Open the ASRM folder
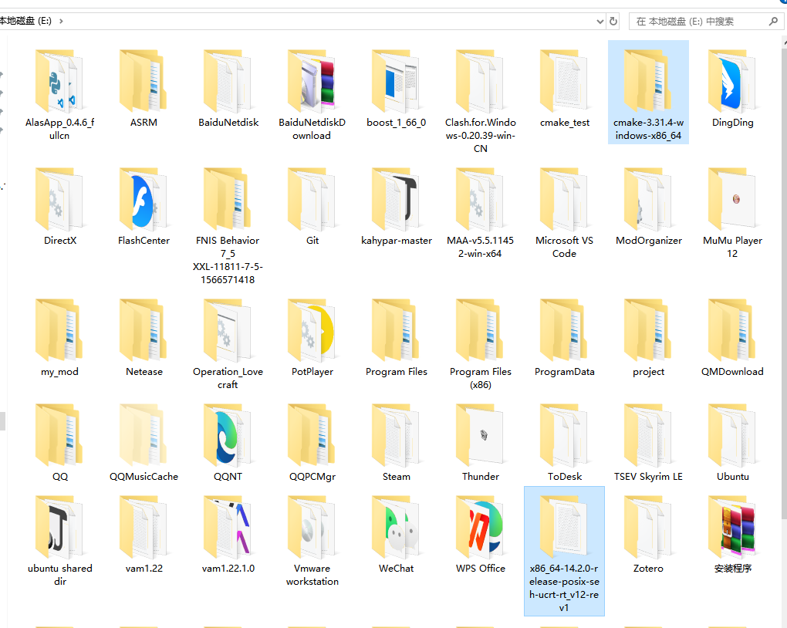The height and width of the screenshot is (628, 787). (x=144, y=81)
